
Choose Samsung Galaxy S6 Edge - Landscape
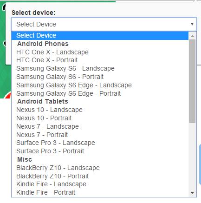click(x=100, y=85)
